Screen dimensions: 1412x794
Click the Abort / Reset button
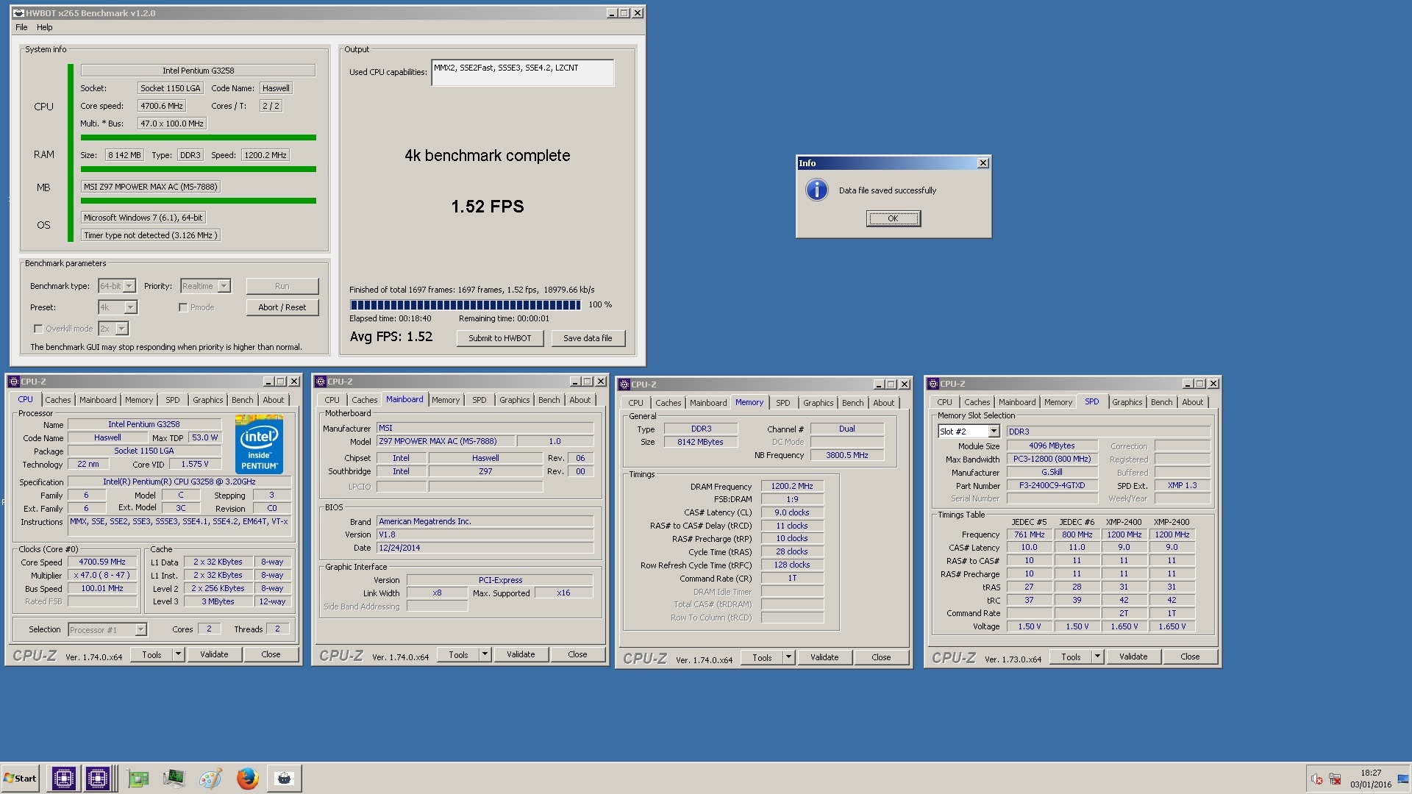[282, 307]
